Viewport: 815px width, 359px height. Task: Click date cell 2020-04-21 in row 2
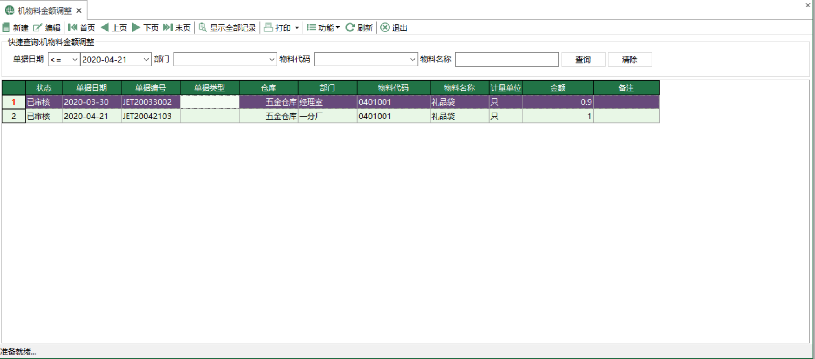(92, 116)
